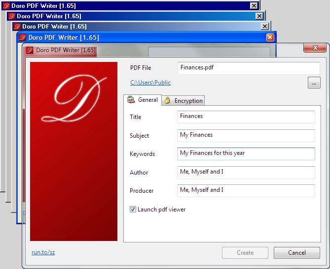Switch to the Encryption tab
The width and height of the screenshot is (330, 269).
pos(183,100)
